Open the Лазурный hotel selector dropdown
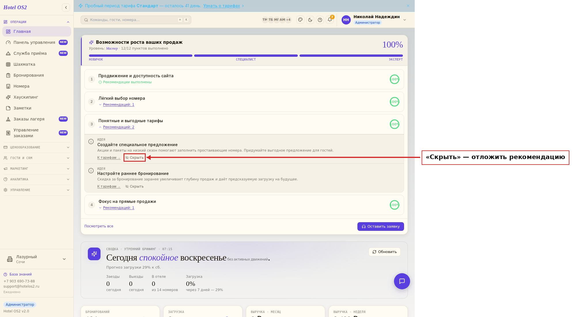 (37, 259)
